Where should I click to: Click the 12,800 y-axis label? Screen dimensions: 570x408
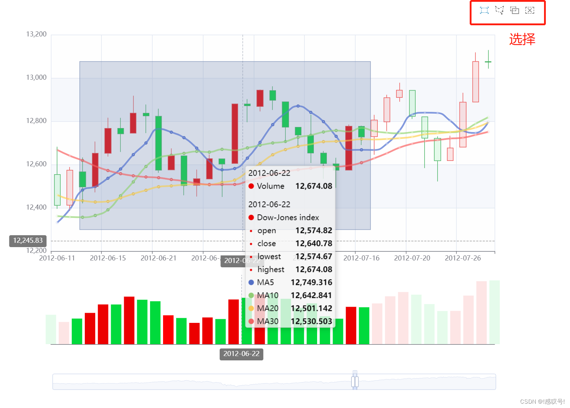tap(36, 121)
